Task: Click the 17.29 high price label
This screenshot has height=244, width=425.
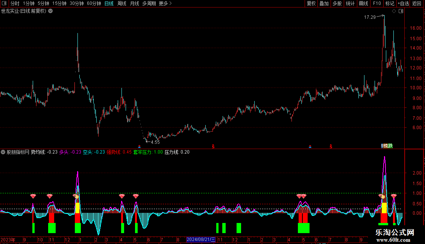Action: point(370,17)
